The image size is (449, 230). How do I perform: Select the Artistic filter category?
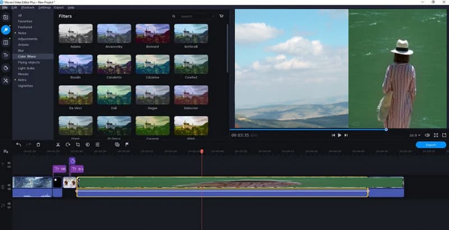[24, 45]
